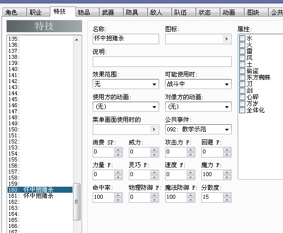This screenshot has height=233, width=283.
Task: Select empty skill slot 162
Action: pyautogui.click(x=40, y=202)
